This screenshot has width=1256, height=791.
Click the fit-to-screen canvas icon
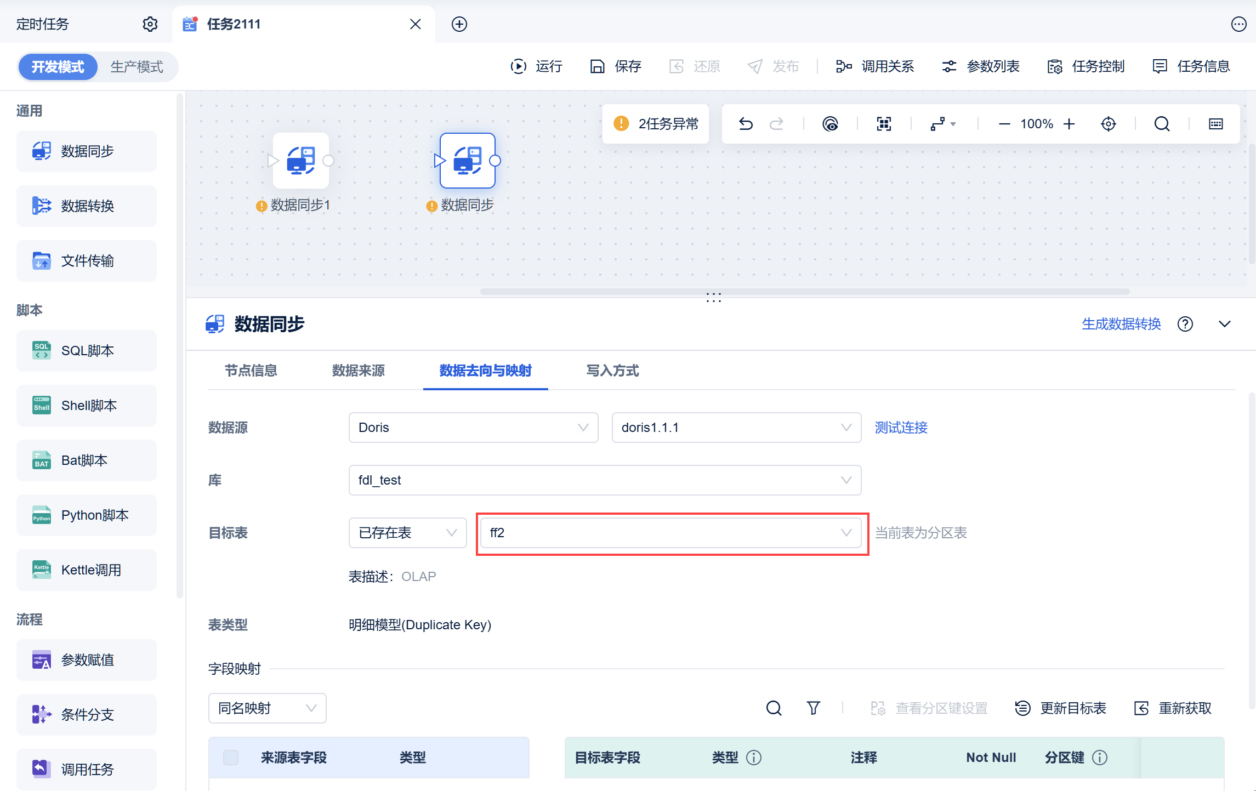coord(884,124)
